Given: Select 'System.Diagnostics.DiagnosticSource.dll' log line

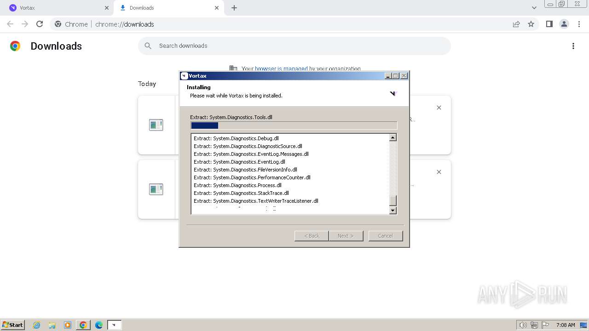Looking at the screenshot, I should tap(248, 146).
